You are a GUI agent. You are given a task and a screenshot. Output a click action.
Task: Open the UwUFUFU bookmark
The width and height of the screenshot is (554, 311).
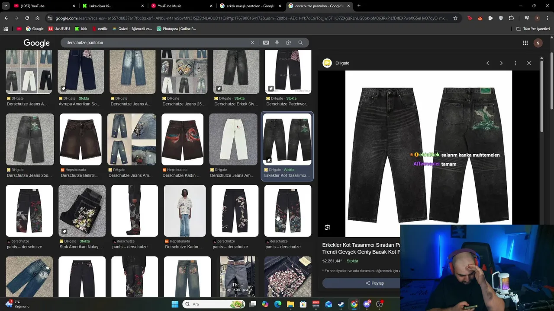pyautogui.click(x=59, y=29)
